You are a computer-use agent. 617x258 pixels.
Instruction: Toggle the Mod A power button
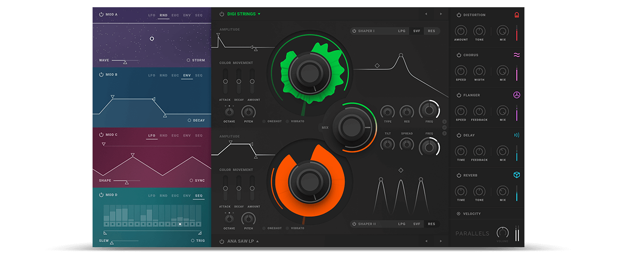coord(101,14)
